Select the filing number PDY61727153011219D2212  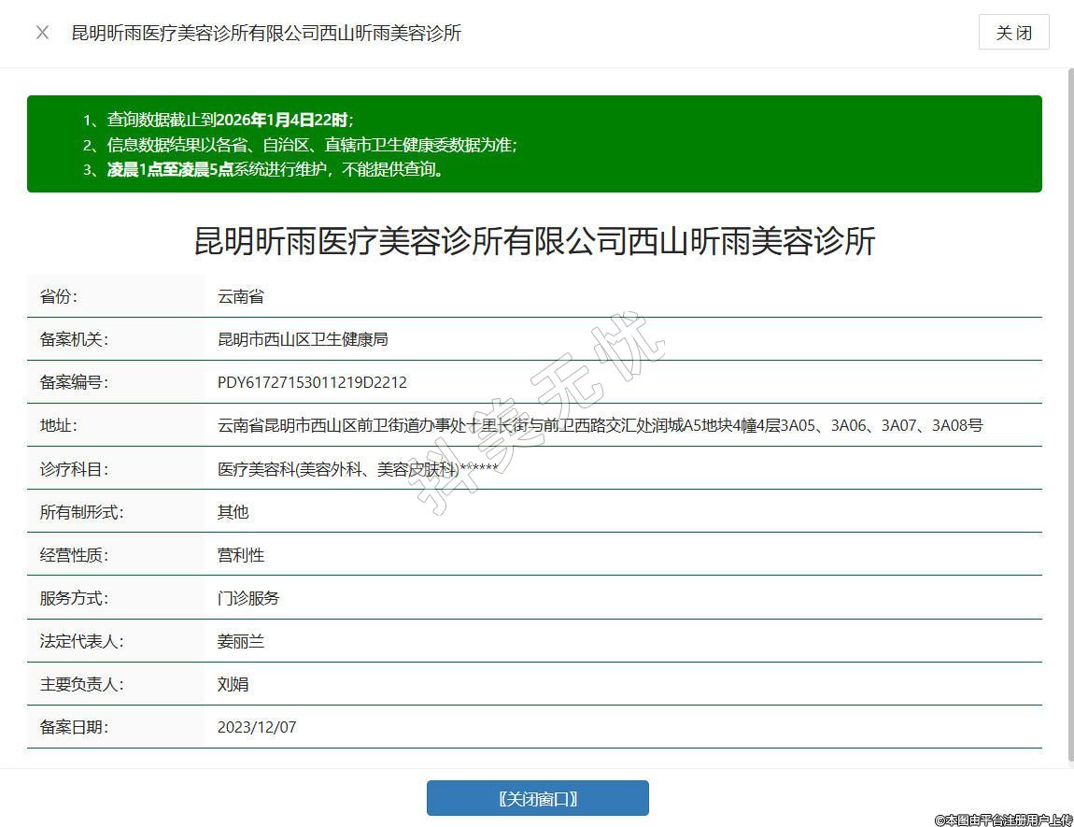312,382
